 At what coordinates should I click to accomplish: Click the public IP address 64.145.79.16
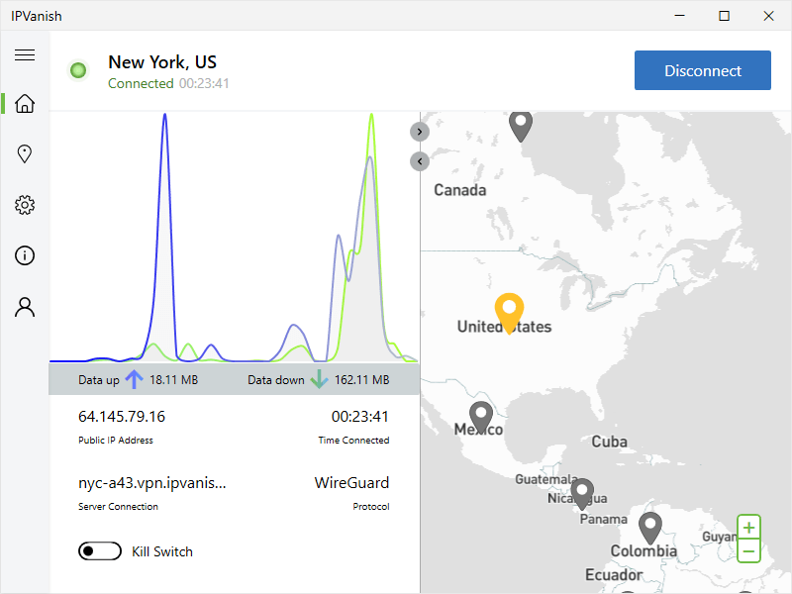pyautogui.click(x=122, y=416)
